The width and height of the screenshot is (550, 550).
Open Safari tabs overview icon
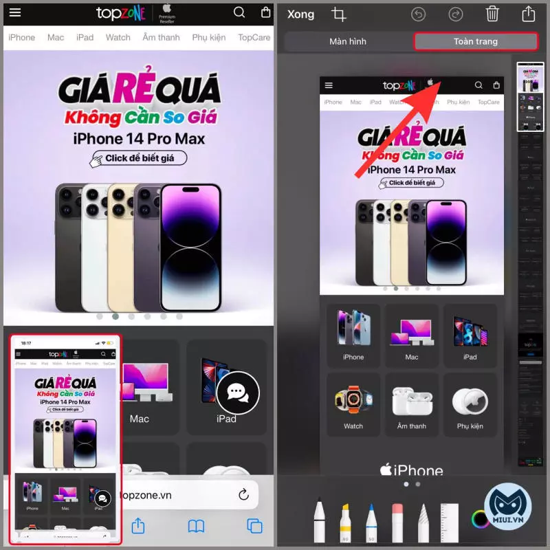[x=254, y=526]
